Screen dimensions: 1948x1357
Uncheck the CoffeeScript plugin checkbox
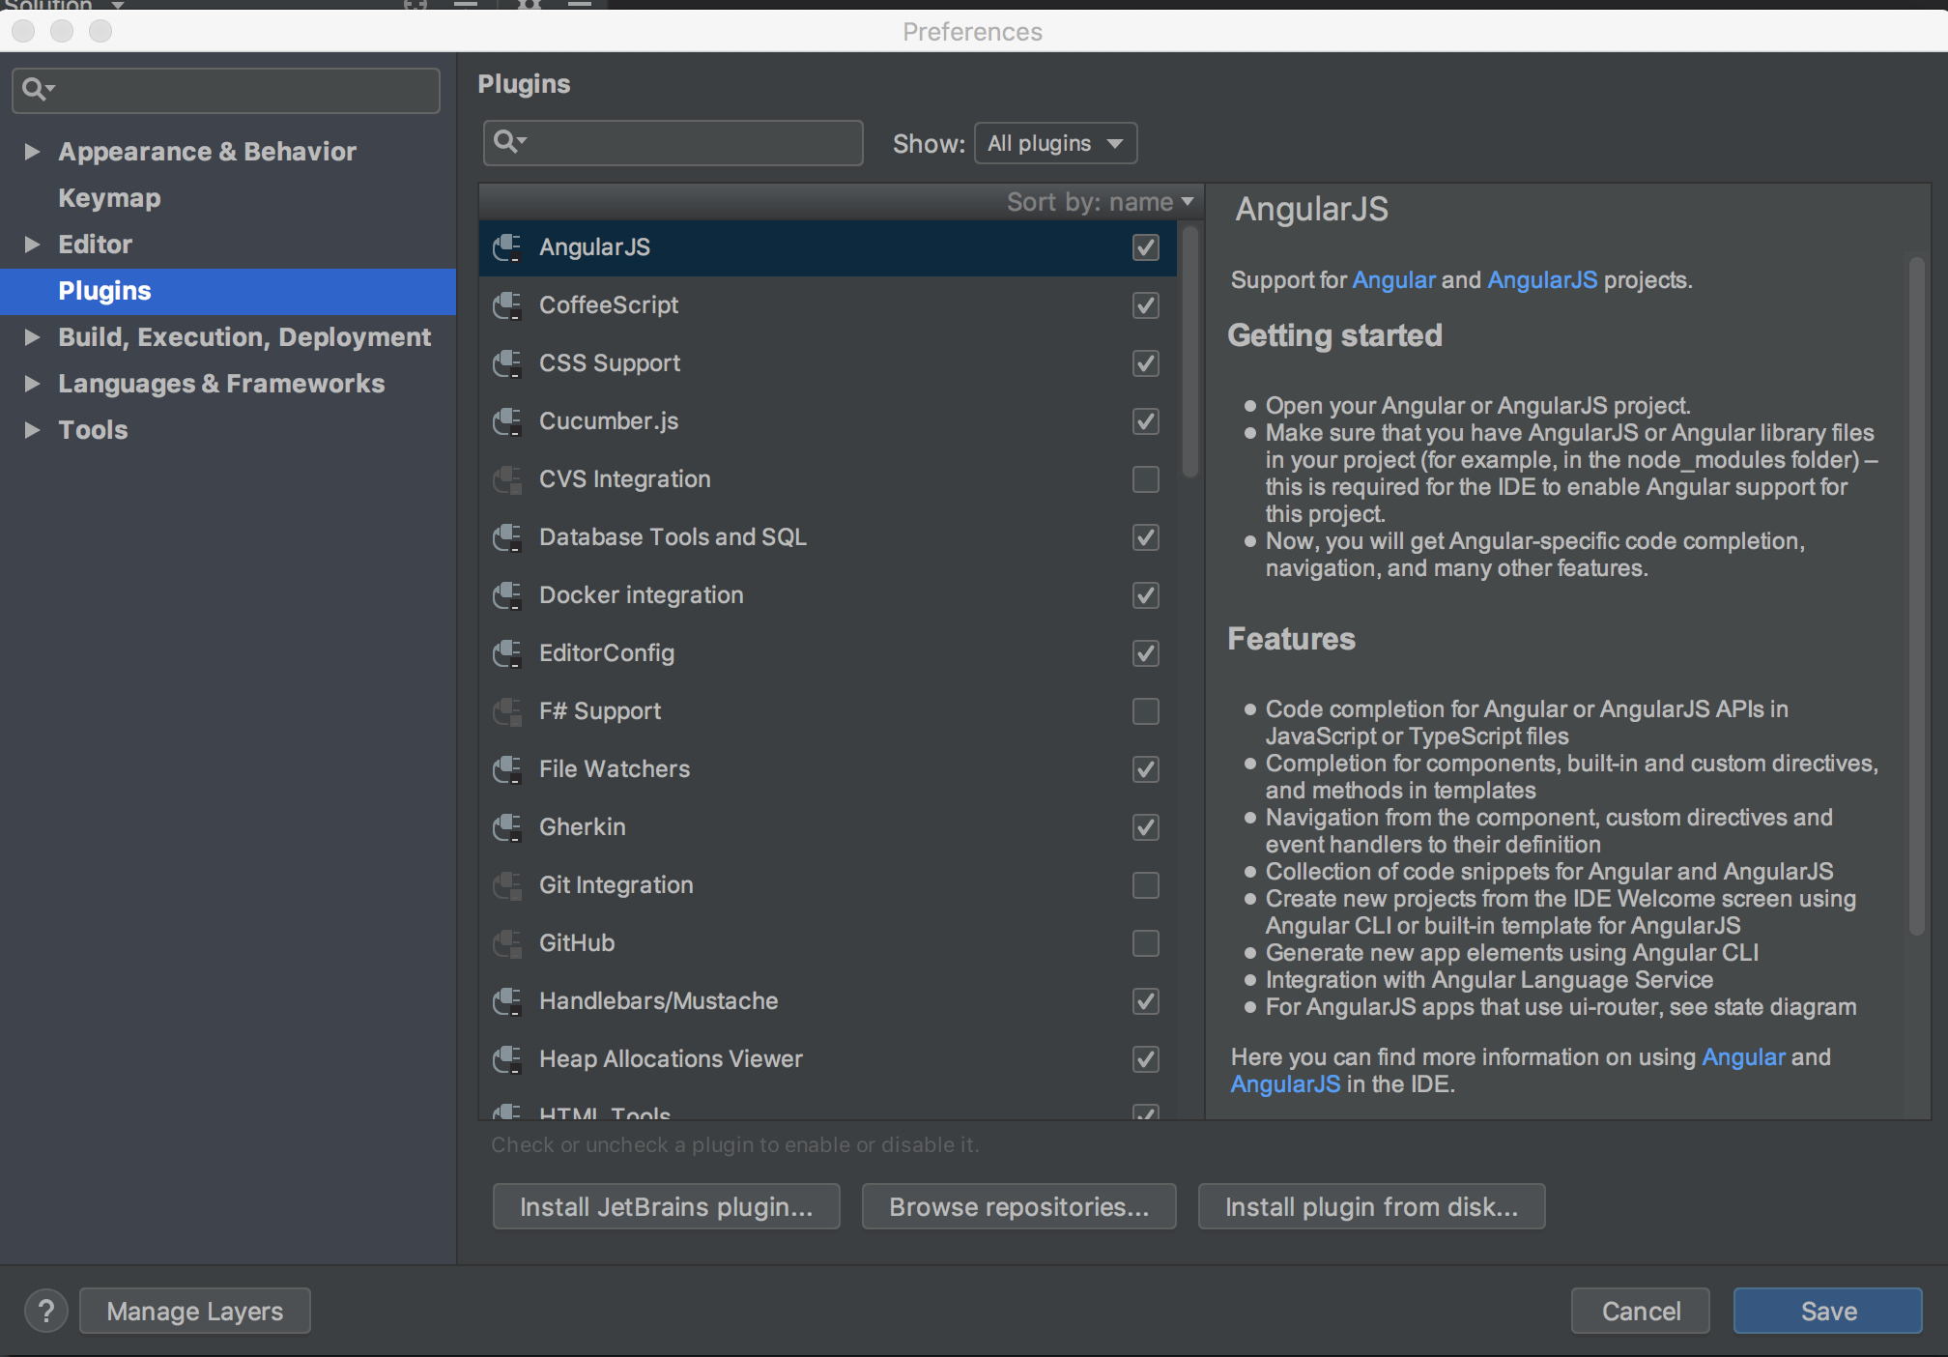(1145, 305)
